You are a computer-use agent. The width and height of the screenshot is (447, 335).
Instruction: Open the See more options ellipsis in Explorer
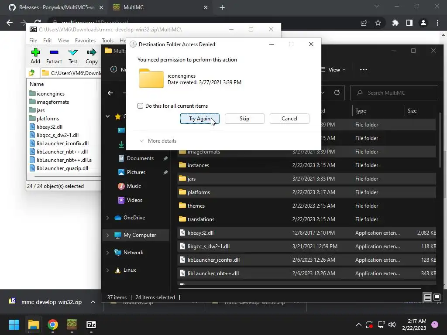coord(364,70)
